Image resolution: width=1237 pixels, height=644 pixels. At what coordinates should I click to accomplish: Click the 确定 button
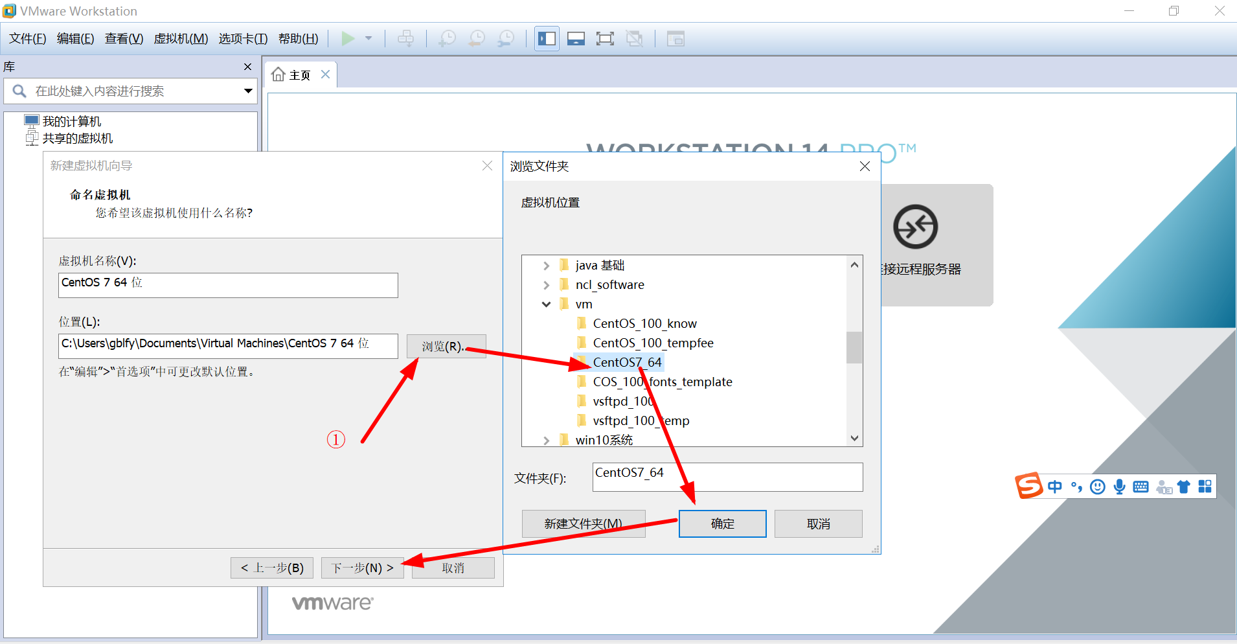point(722,523)
